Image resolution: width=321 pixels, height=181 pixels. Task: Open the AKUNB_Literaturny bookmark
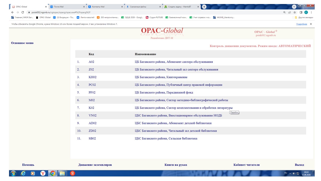[x=224, y=17]
